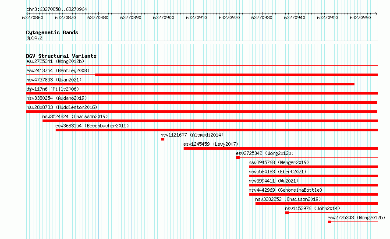Open the nsv4737833 (Quan2021) label
The image size is (390, 239).
point(54,80)
